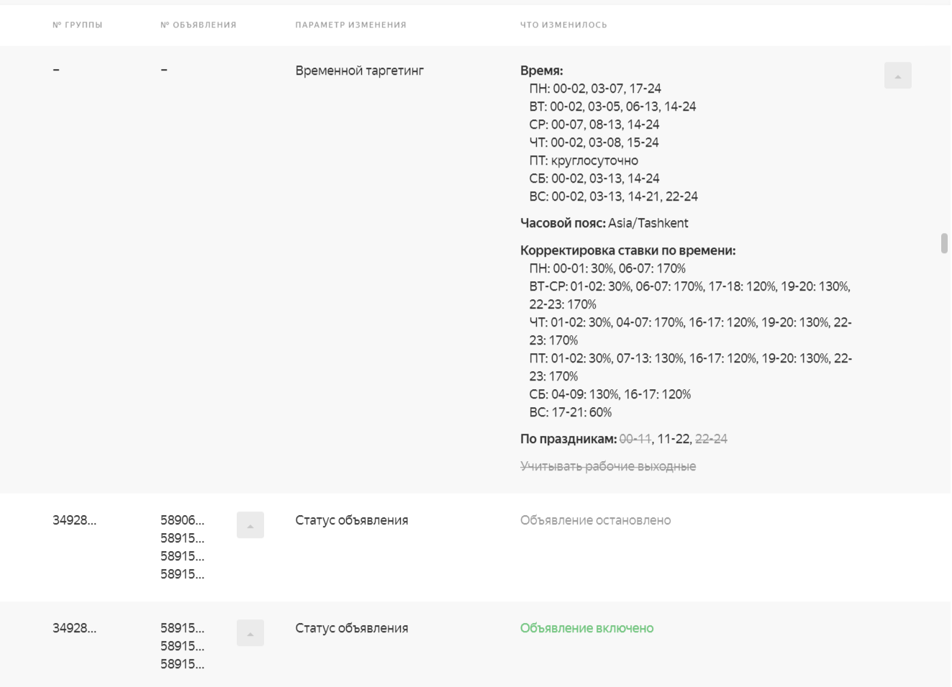This screenshot has height=687, width=952.
Task: Click the По праздникам schedule line
Action: 623,439
